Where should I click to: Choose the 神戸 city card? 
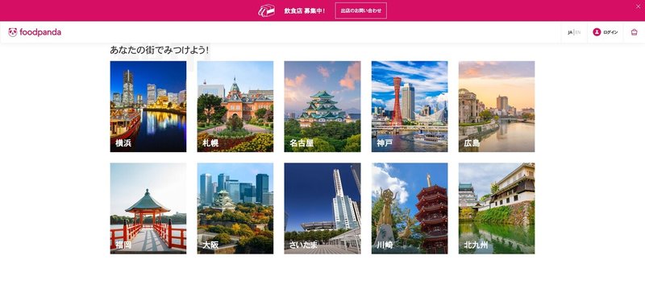pos(410,107)
